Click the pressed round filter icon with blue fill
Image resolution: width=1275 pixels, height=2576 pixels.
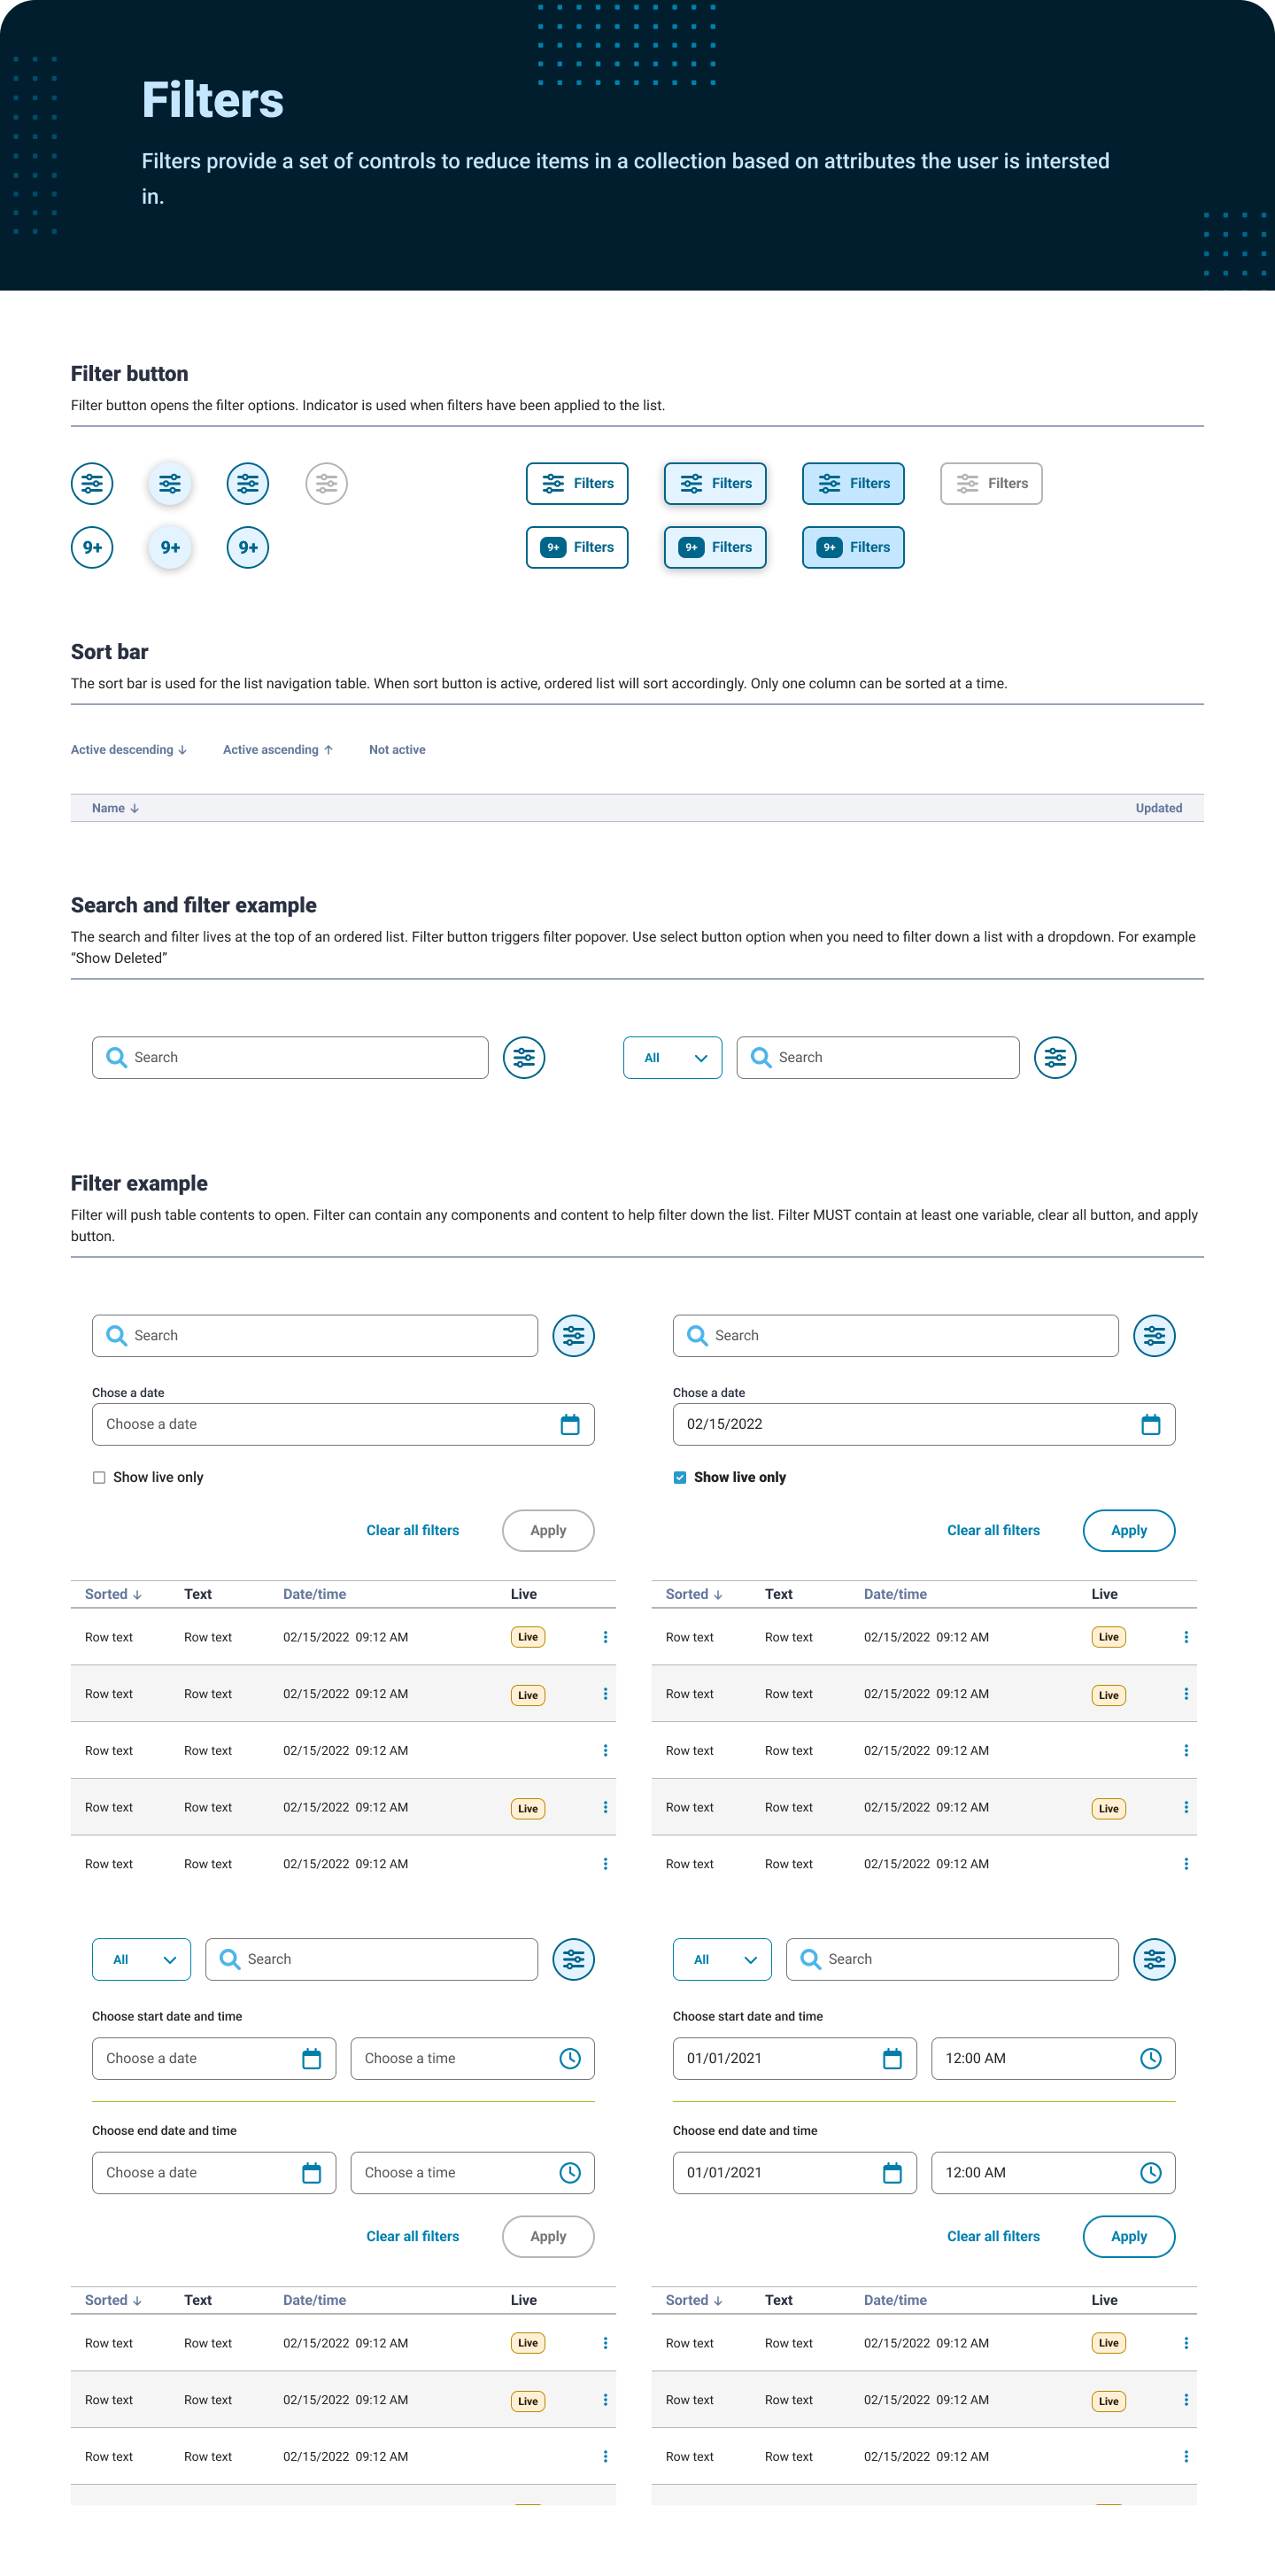coord(248,484)
